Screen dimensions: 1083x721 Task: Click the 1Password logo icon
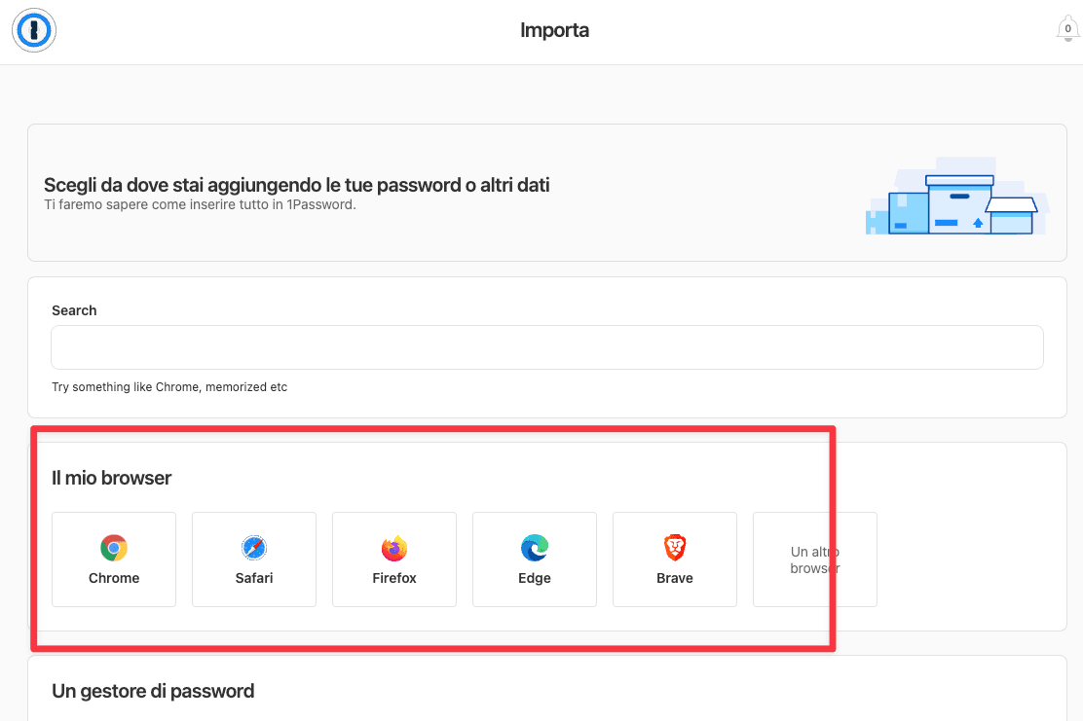34,30
